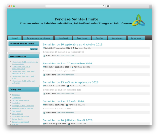Click recent article Semainier du 20 septembre au 4 octobre
The height and width of the screenshot is (135, 159).
point(25,63)
